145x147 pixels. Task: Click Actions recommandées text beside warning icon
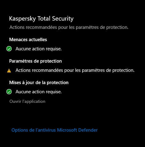click(75, 70)
